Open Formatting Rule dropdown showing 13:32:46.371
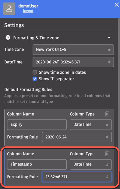Screen dimensions: 120x189 [77, 177]
